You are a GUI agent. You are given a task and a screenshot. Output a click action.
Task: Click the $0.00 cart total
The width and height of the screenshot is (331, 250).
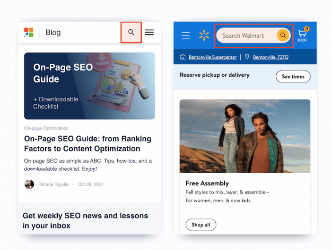pos(302,40)
